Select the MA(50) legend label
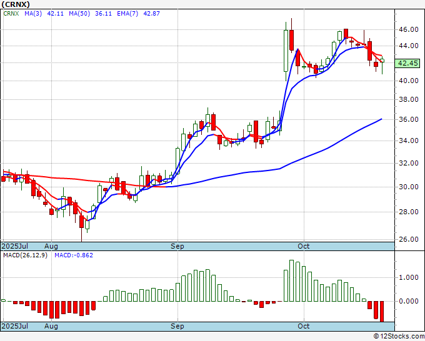Screen dimensions: 425x341 pos(79,14)
